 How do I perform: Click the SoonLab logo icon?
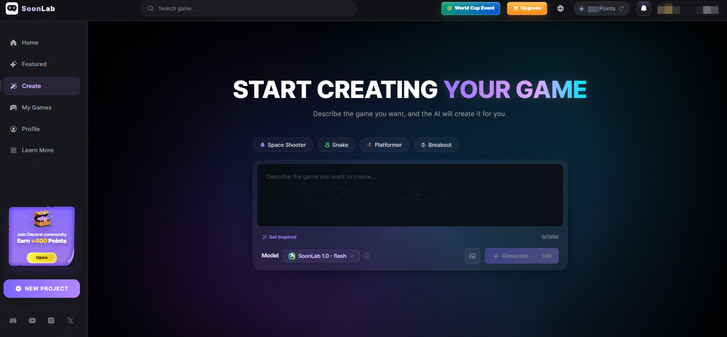coord(12,8)
